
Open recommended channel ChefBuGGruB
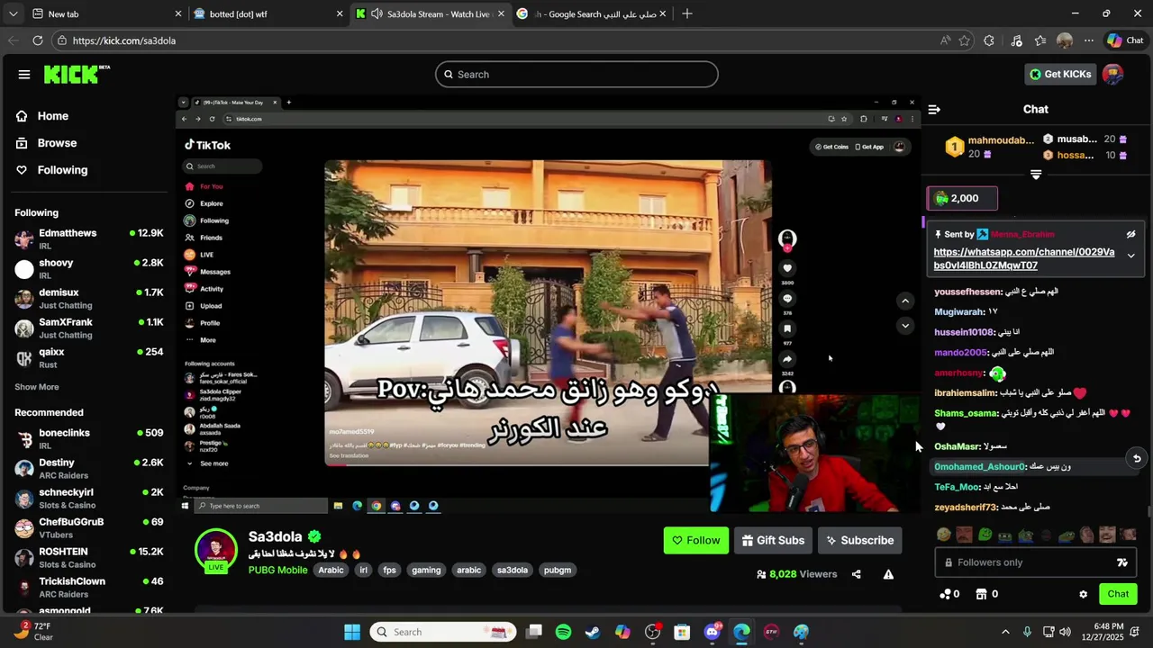click(88, 527)
